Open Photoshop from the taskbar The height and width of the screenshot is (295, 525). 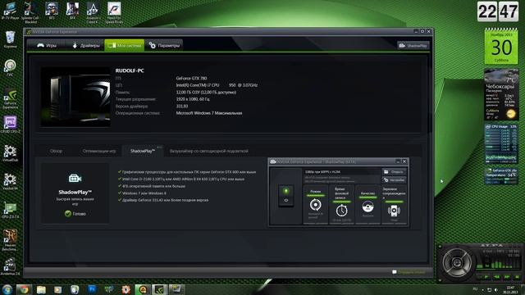(92, 289)
